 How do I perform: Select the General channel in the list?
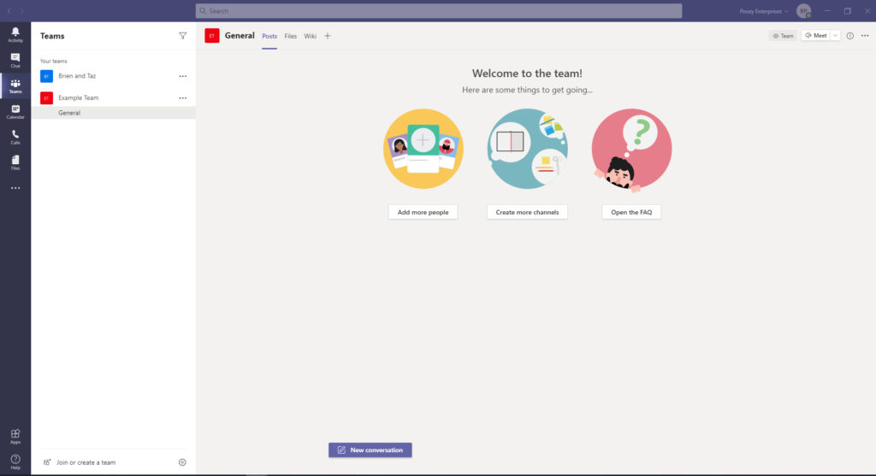point(114,113)
